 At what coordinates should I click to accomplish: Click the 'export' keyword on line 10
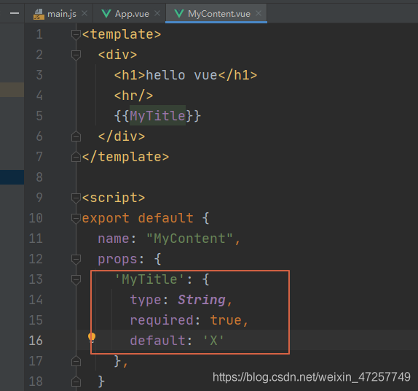(x=106, y=218)
